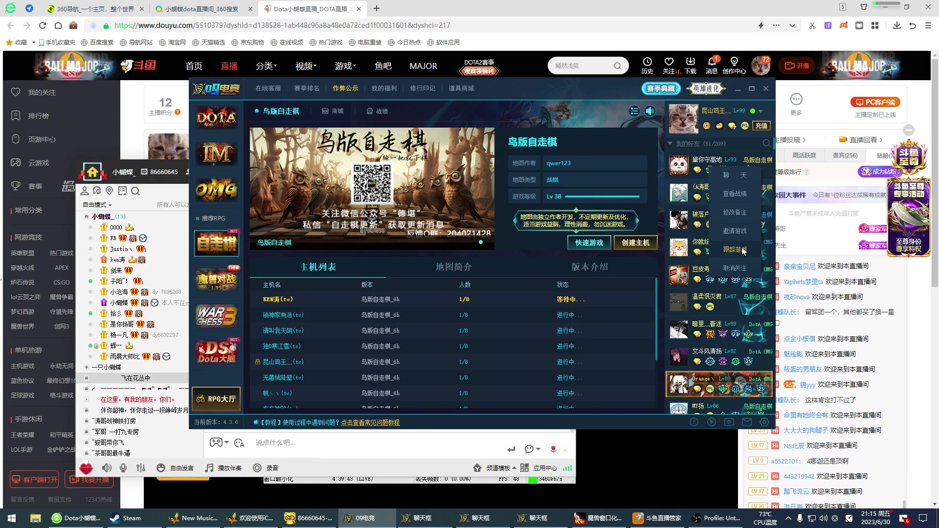Viewport: 939px width, 528px height.
Task: Open the emoji icon beside chat input
Action: (239, 443)
